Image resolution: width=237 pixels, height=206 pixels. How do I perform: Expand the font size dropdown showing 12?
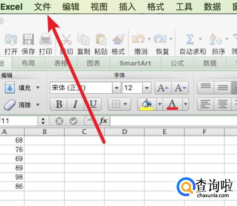(x=147, y=88)
